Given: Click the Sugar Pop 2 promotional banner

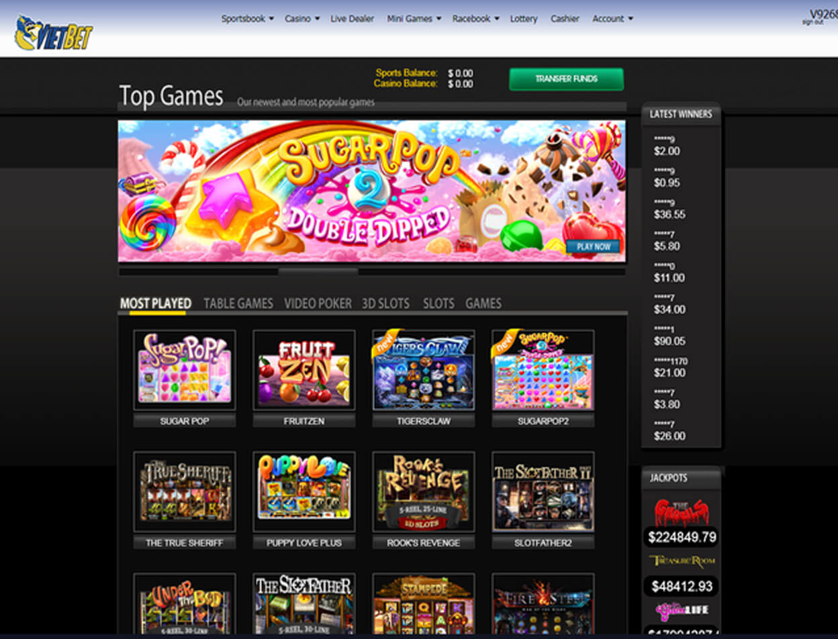Looking at the screenshot, I should [372, 191].
